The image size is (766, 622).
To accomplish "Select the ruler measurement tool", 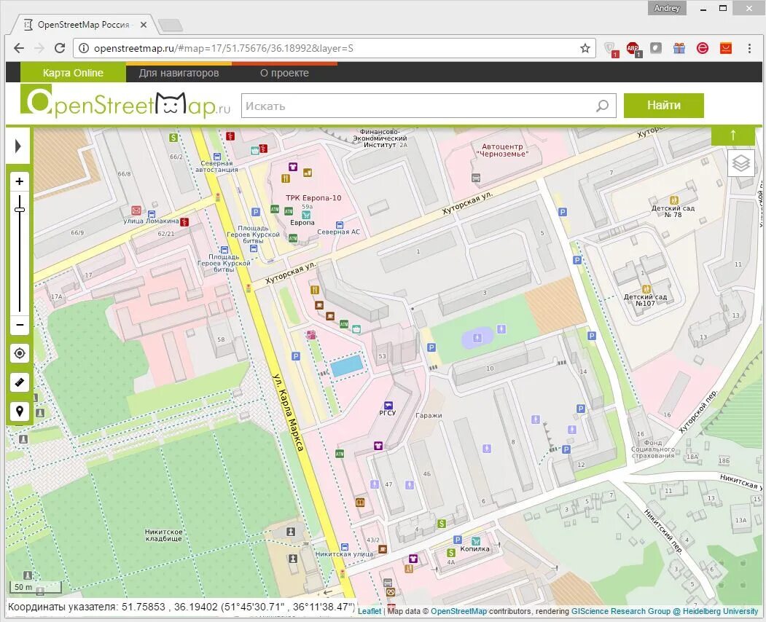I will pos(20,382).
